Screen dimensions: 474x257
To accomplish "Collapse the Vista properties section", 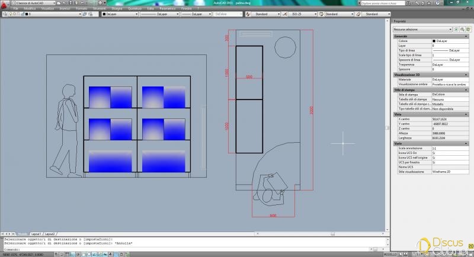I will coord(466,114).
